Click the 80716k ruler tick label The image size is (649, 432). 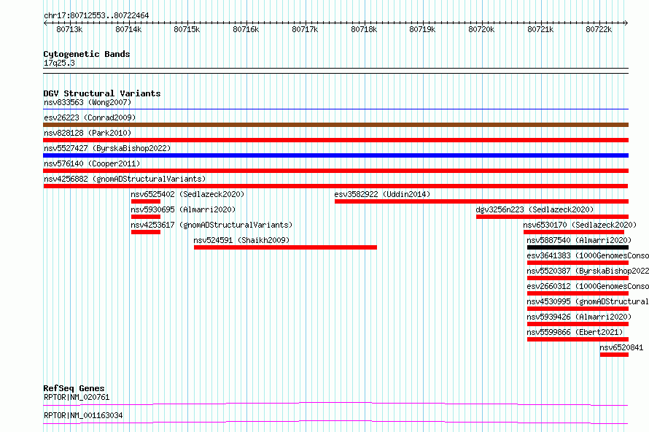click(246, 29)
